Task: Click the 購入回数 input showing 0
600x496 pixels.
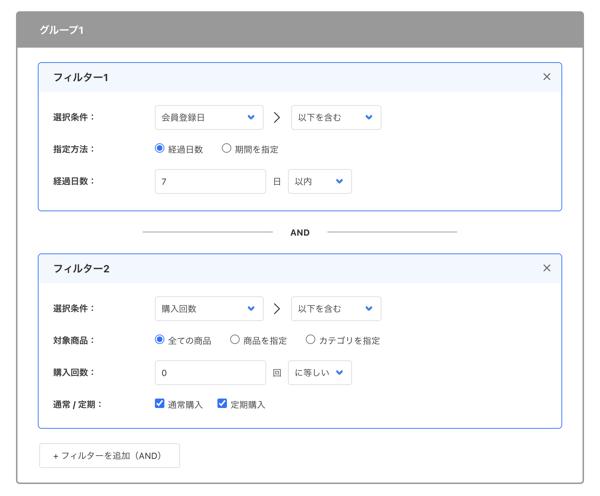Action: [210, 372]
